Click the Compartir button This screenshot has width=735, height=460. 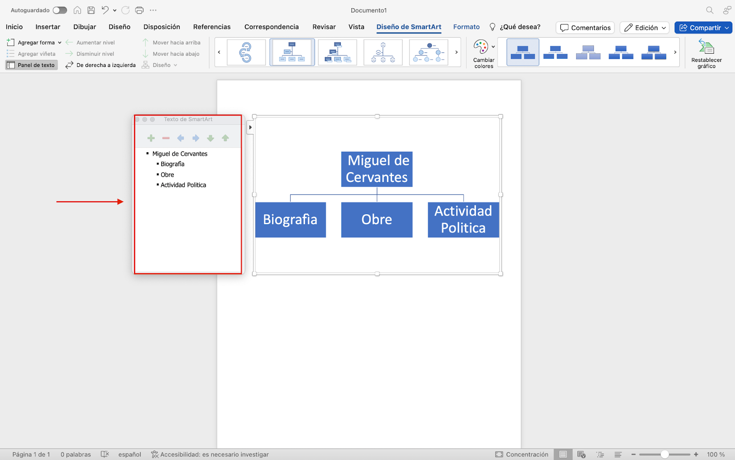pos(703,28)
